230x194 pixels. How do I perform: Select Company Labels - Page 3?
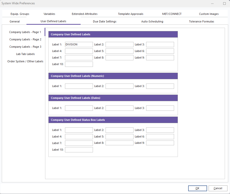25,47
